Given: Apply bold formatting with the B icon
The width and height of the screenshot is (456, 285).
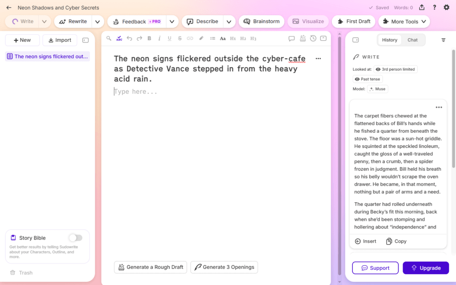Looking at the screenshot, I should click(x=149, y=38).
